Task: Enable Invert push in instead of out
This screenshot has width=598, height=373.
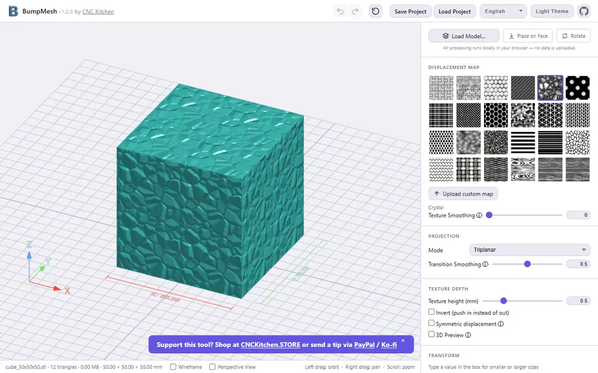Action: coord(431,311)
